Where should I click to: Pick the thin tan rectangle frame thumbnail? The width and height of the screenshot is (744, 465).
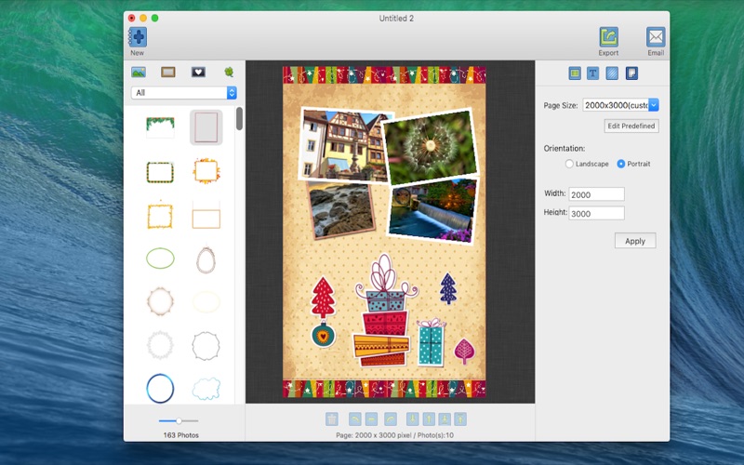206,217
